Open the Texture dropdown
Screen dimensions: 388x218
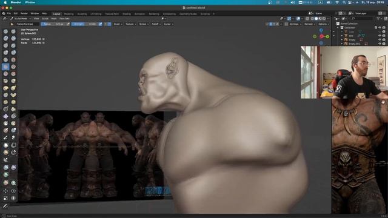point(131,24)
